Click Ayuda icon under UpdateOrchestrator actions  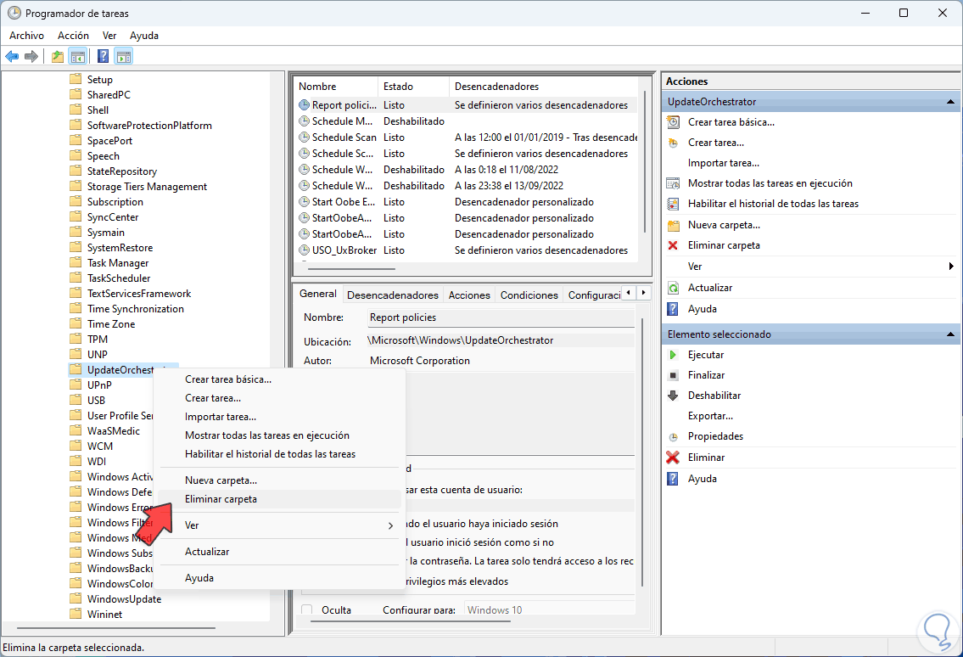673,309
